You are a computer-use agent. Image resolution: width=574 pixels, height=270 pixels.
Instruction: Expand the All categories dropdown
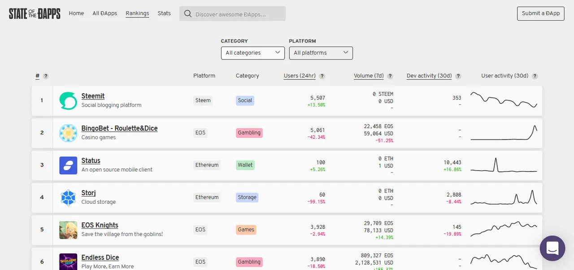click(x=253, y=53)
